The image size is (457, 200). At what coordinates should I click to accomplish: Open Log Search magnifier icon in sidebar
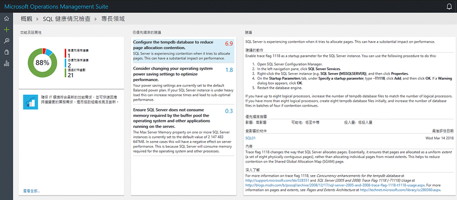click(6, 41)
